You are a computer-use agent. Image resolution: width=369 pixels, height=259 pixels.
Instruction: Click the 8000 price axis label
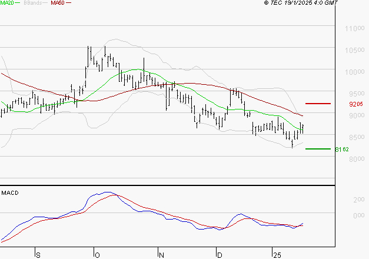(x=357, y=159)
